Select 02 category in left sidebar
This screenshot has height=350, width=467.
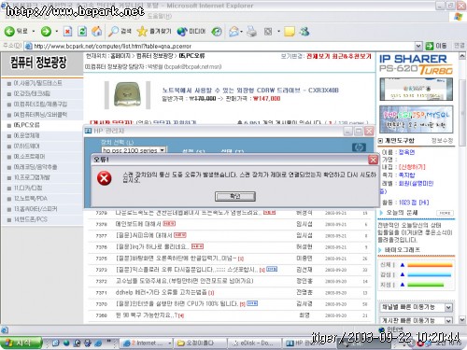(x=32, y=93)
